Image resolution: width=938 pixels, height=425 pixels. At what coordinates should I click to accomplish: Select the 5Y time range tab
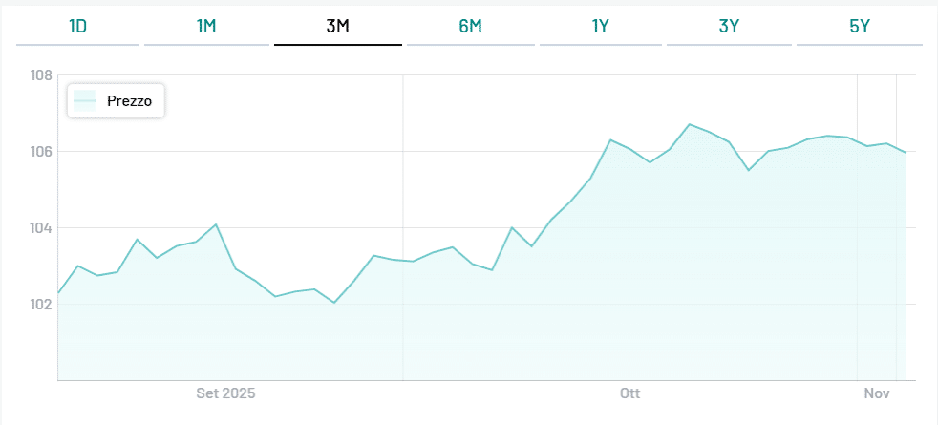(860, 27)
